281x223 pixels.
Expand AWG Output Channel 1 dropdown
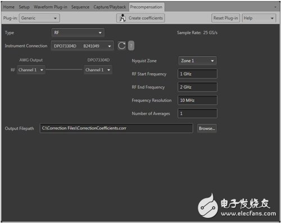[x=31, y=70]
